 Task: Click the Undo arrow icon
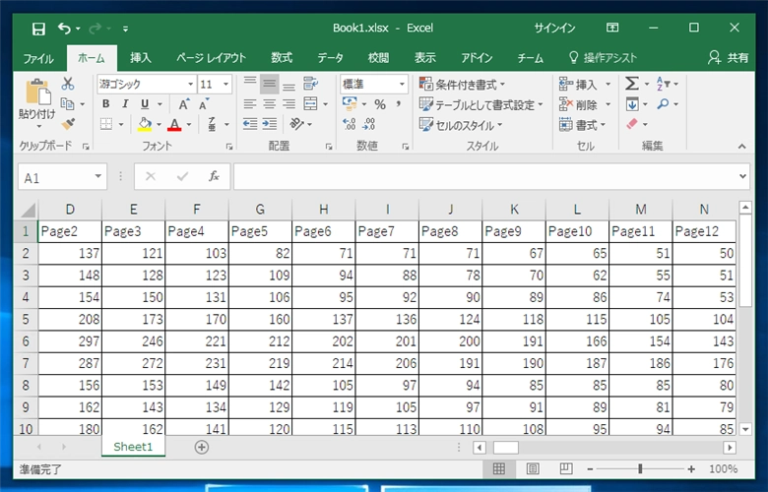click(65, 29)
